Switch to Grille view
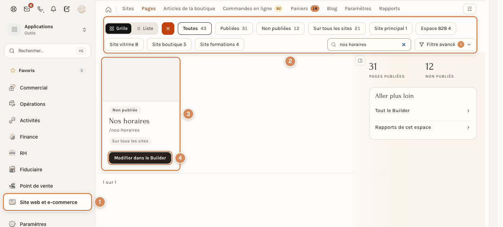The width and height of the screenshot is (503, 227). click(x=118, y=29)
